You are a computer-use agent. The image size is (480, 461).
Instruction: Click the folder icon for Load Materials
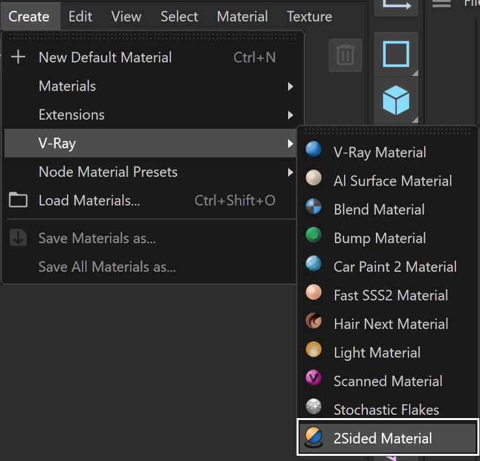(18, 200)
